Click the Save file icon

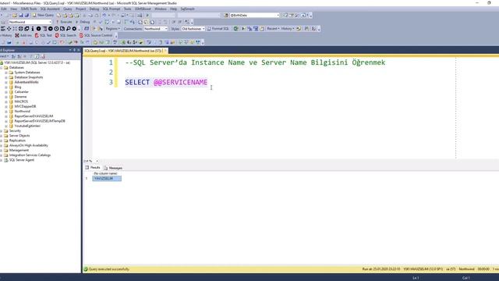pos(21,16)
